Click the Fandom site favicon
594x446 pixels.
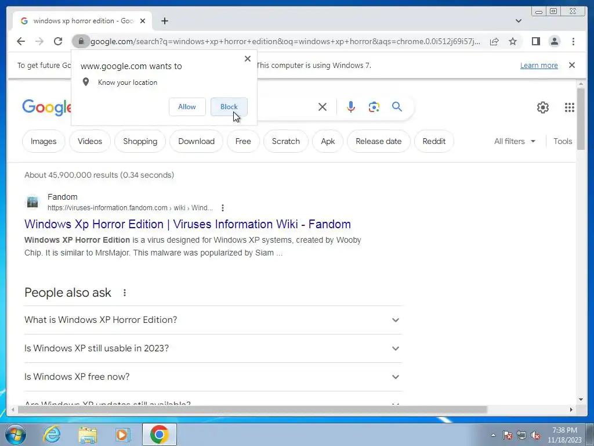coord(32,202)
